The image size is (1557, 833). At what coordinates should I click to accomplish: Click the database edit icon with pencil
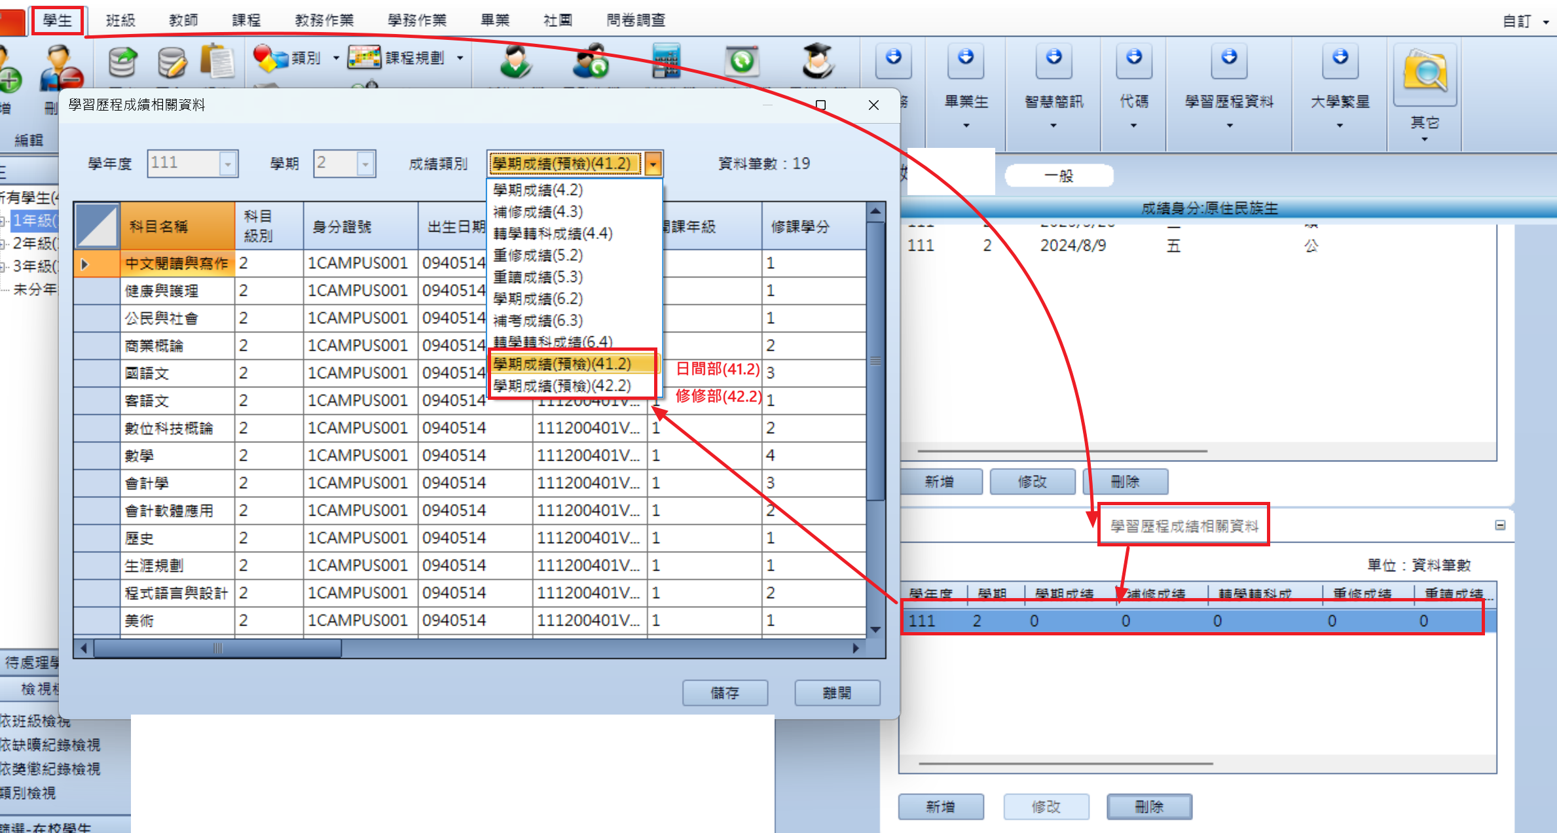click(172, 63)
